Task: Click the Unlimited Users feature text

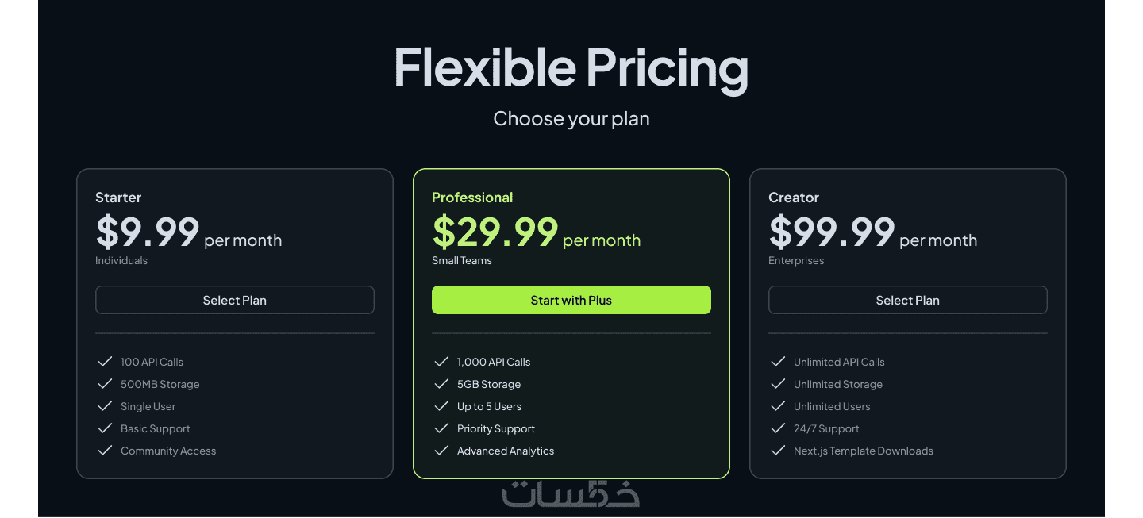Action: point(832,406)
